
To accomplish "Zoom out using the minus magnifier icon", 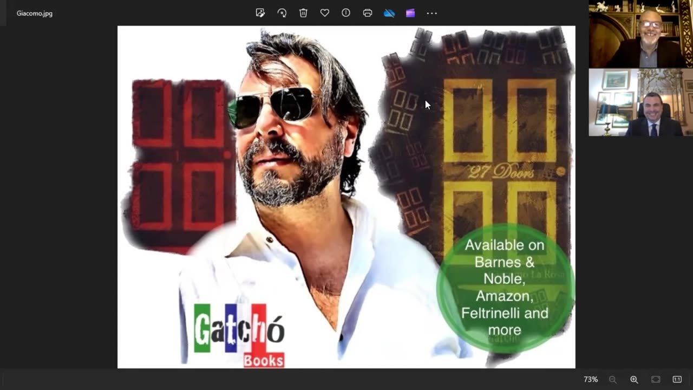I will (613, 380).
